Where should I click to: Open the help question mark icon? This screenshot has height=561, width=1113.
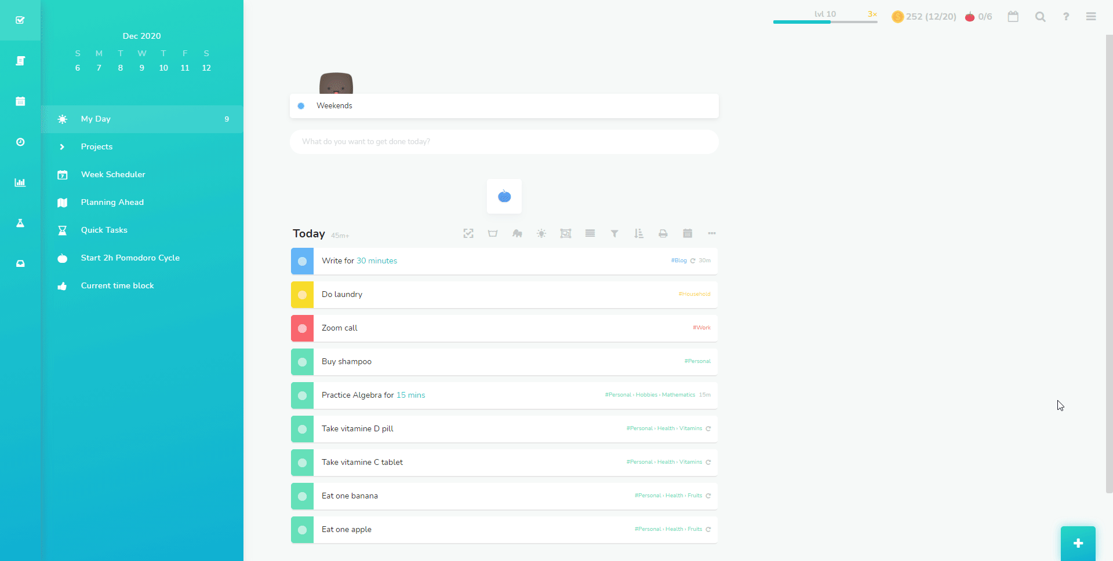(x=1066, y=17)
